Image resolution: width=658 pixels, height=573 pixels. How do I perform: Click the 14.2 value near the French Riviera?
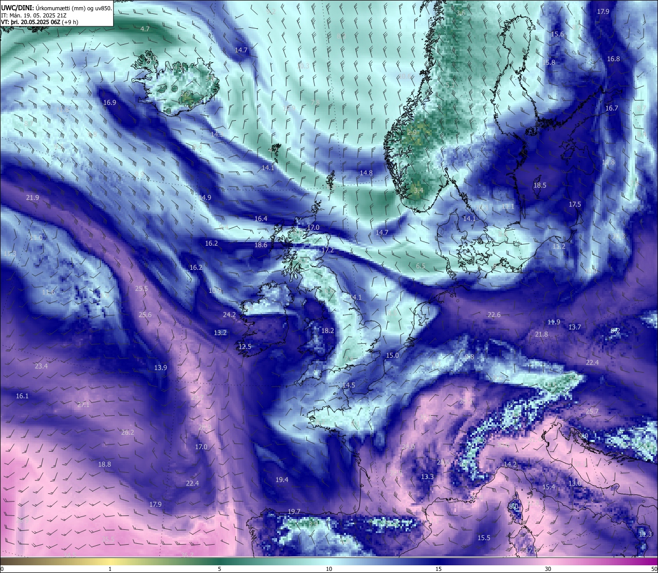point(510,465)
